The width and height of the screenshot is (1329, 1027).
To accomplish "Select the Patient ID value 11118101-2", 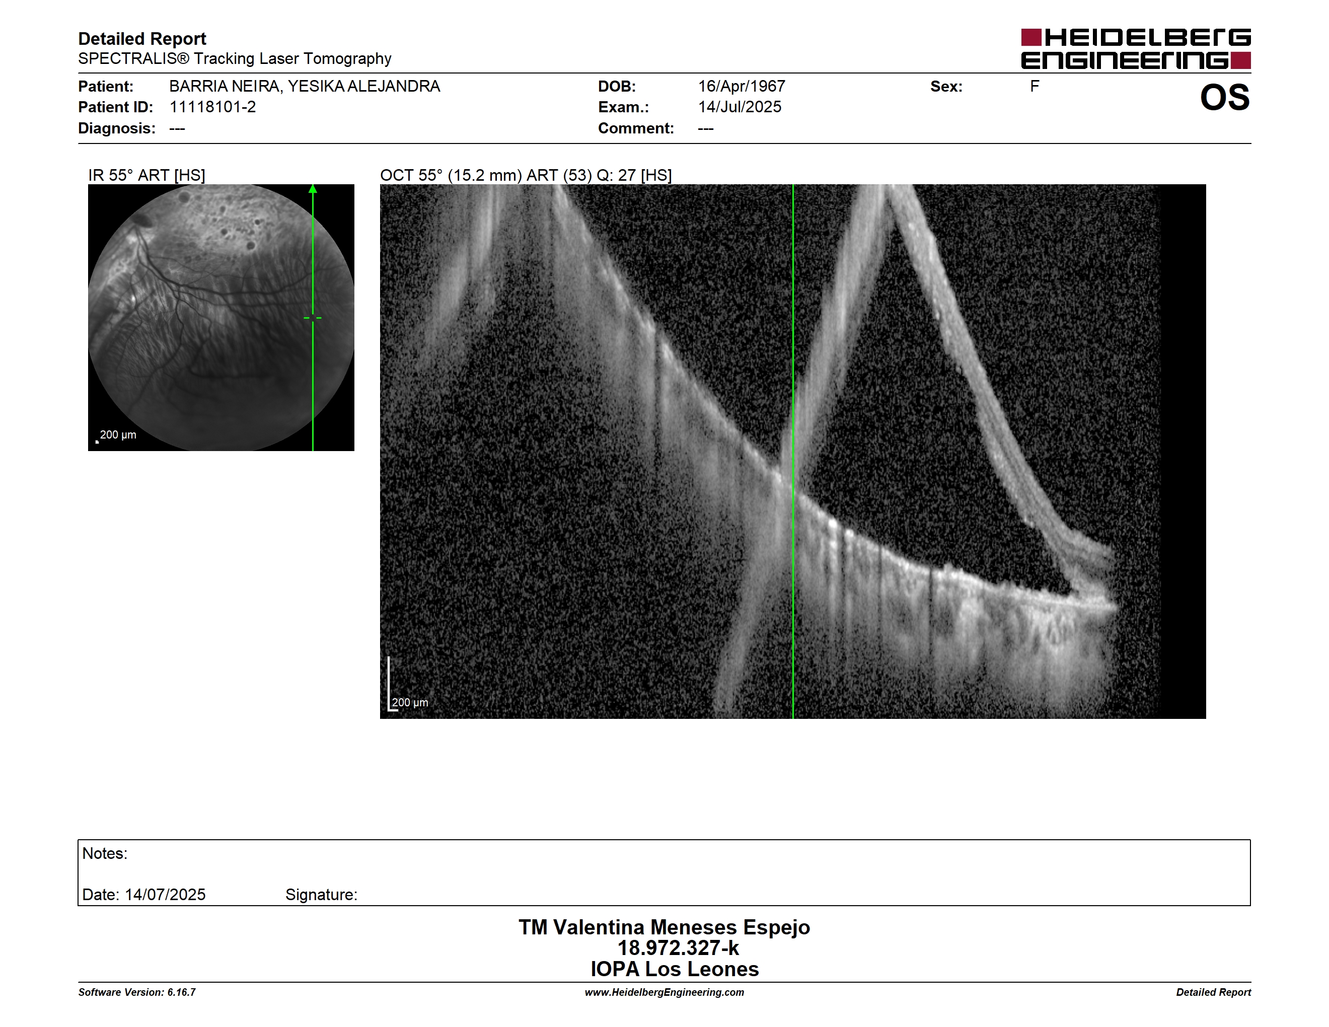I will pyautogui.click(x=212, y=107).
